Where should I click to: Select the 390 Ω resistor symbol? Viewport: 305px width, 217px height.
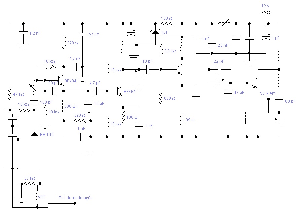[80, 120]
